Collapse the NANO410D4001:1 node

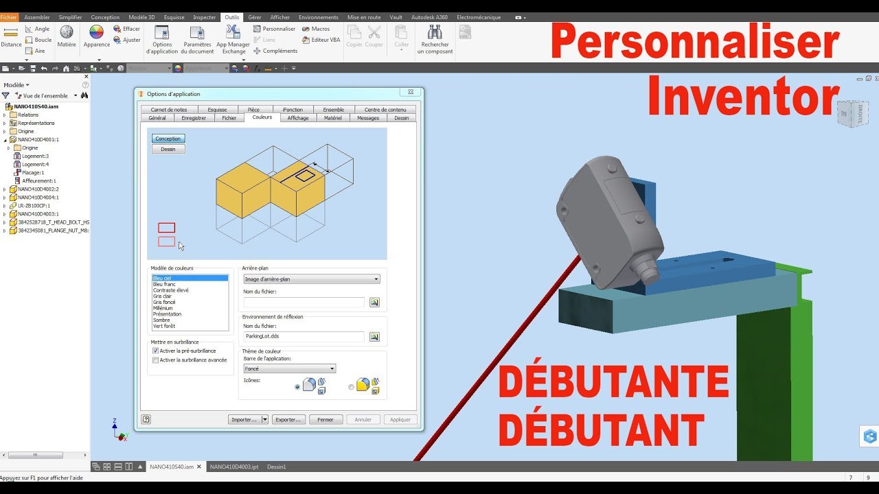[x=5, y=139]
